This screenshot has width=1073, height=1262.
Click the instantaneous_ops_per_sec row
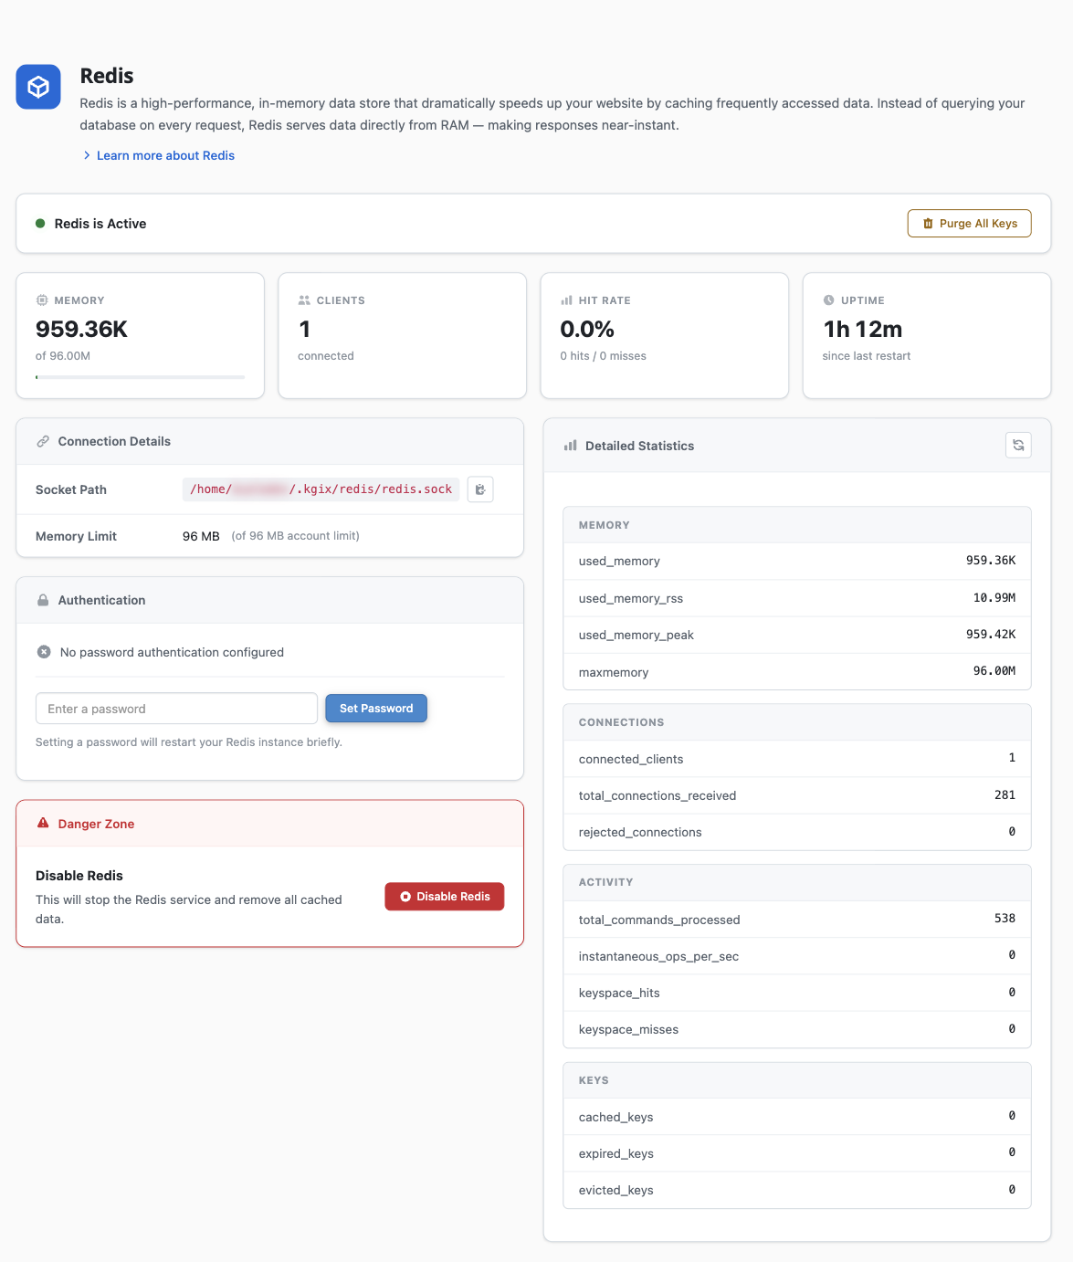(x=797, y=956)
